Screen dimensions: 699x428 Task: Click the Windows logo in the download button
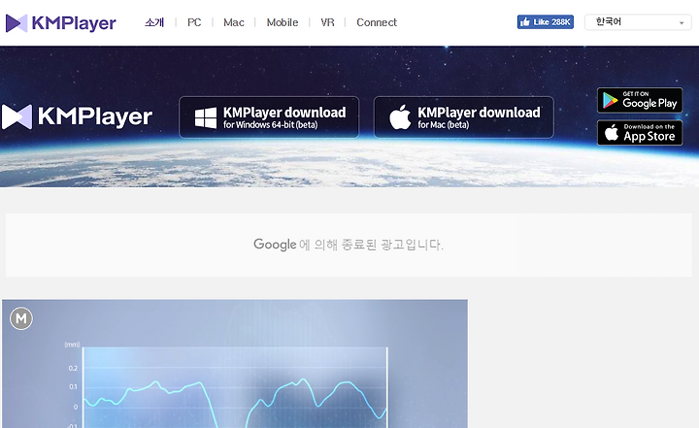tap(206, 117)
